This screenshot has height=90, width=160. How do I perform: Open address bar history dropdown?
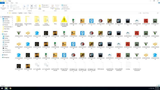[139, 13]
